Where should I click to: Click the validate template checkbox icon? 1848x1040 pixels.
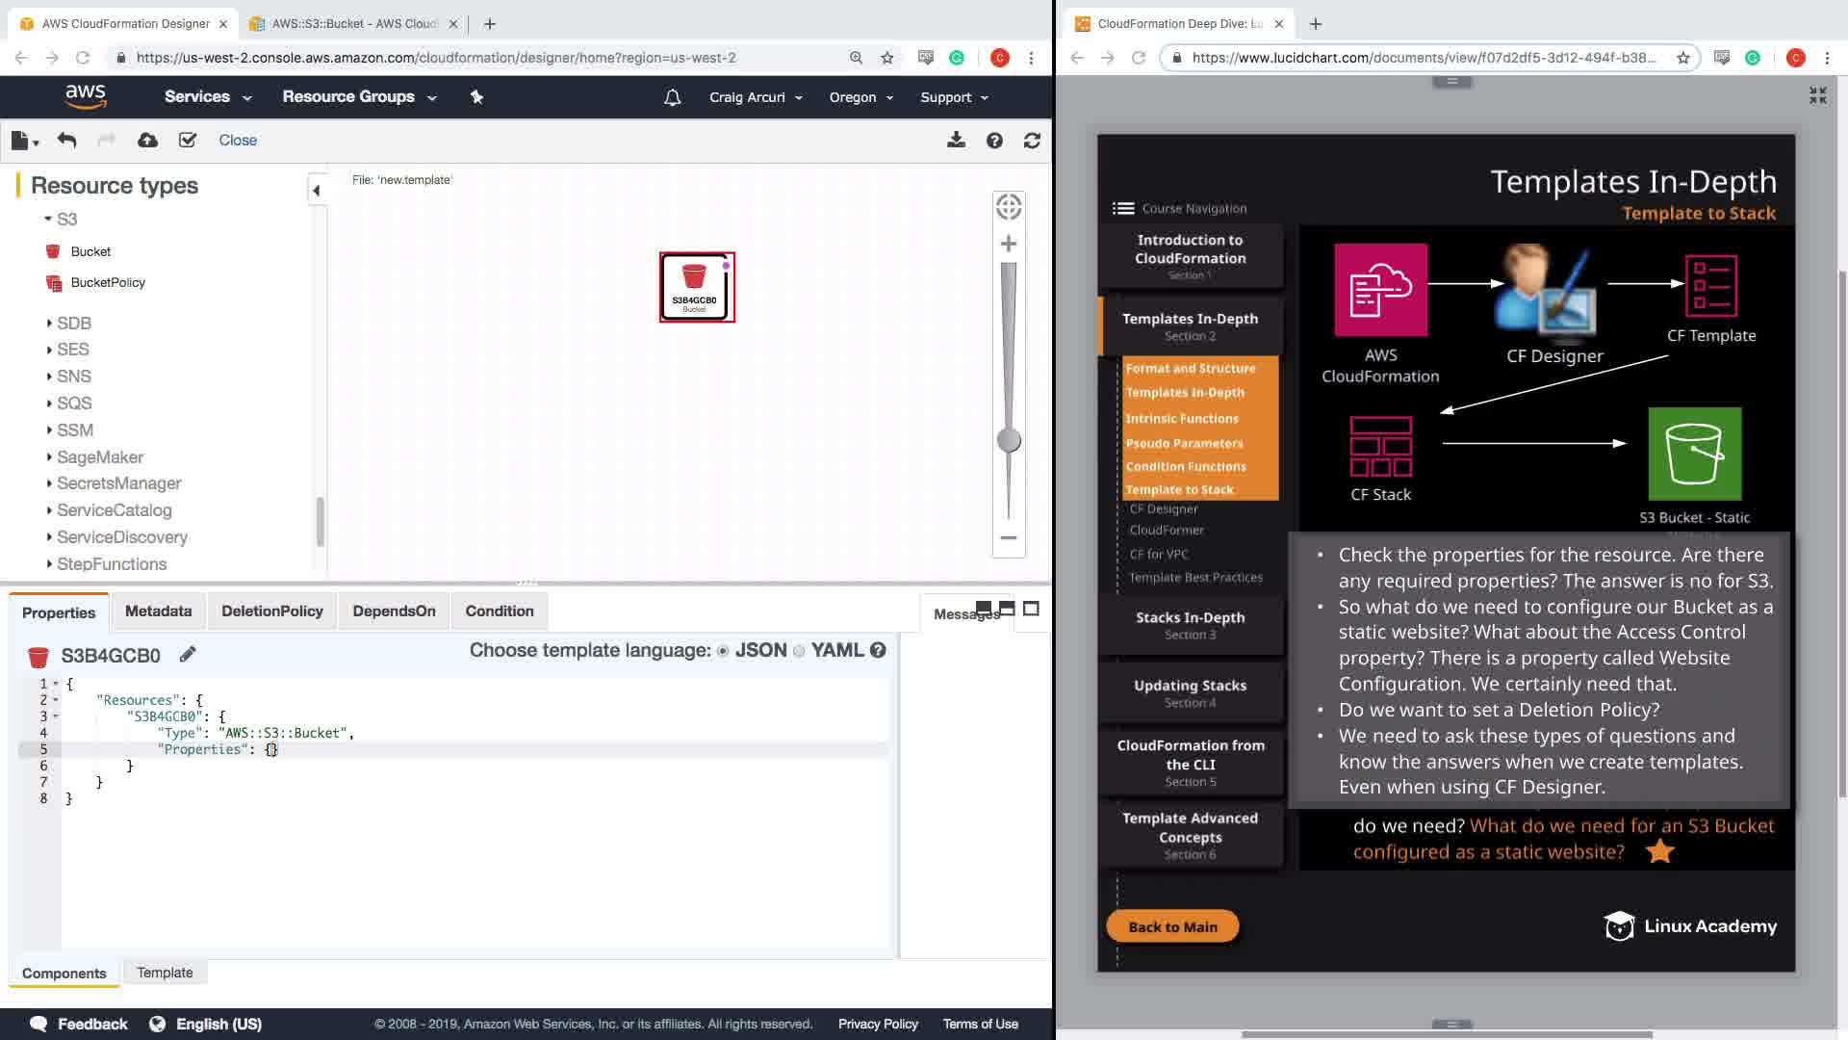188,141
